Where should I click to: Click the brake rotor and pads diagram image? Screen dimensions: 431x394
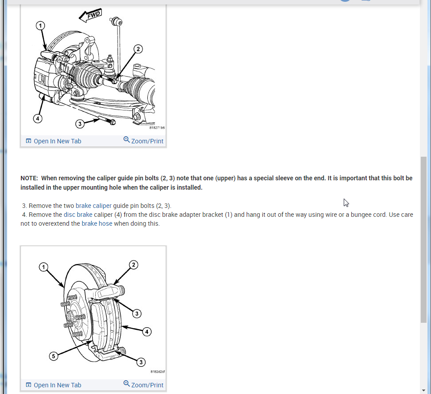[x=94, y=313]
